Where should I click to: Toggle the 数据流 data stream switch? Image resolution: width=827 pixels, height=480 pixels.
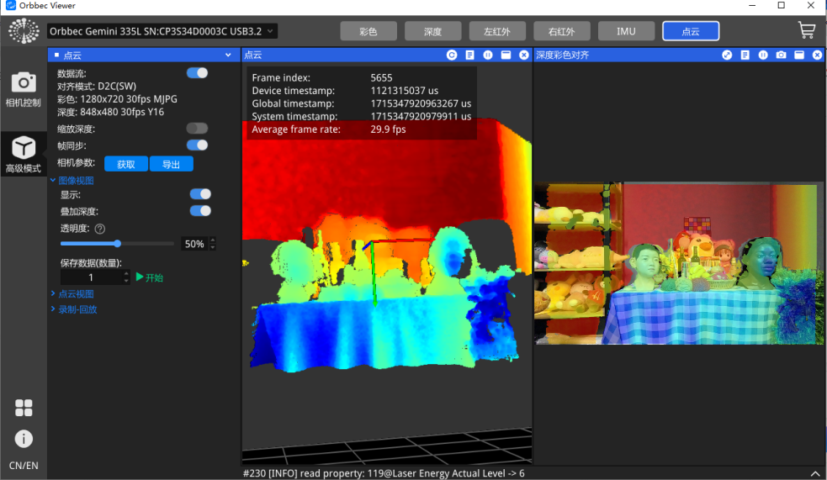(x=197, y=73)
